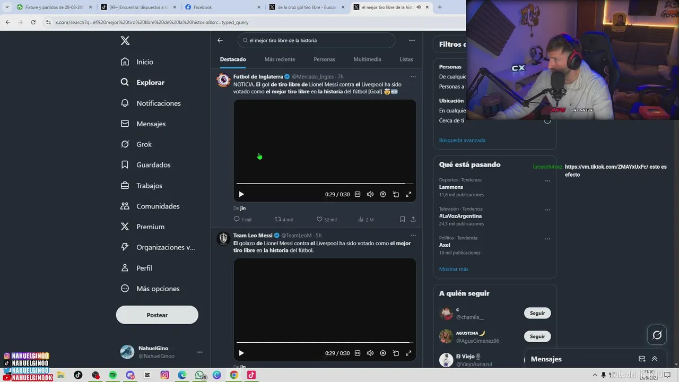The width and height of the screenshot is (679, 382).
Task: Reload the page in browser toolbar
Action: pos(33,22)
